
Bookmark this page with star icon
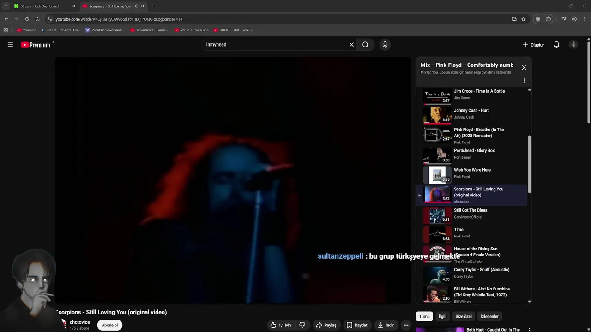click(523, 19)
